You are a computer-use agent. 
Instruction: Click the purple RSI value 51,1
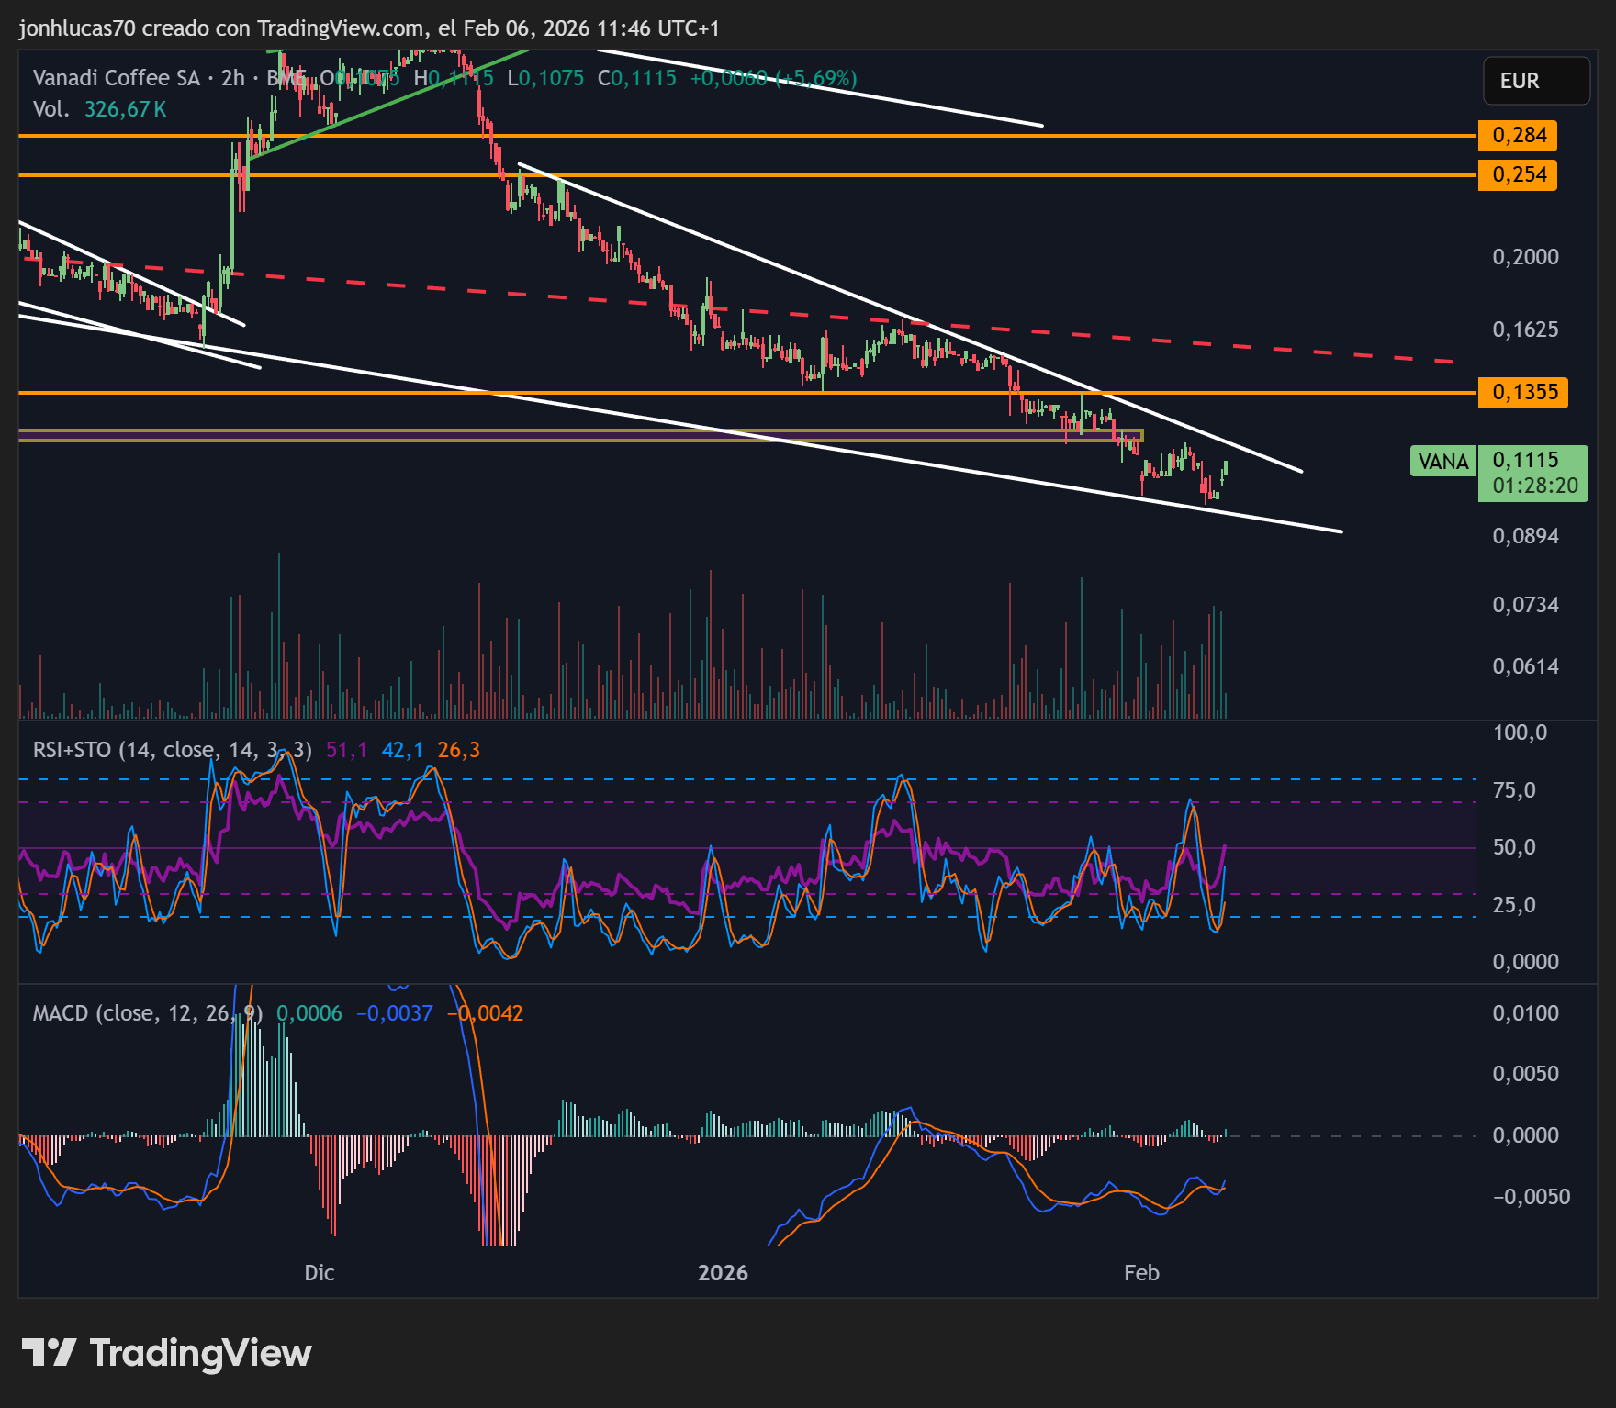(346, 750)
